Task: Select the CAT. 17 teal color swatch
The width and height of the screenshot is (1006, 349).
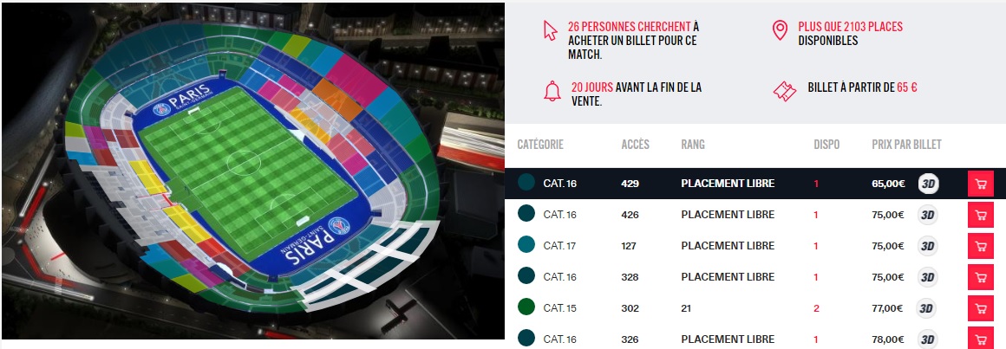Action: point(526,246)
